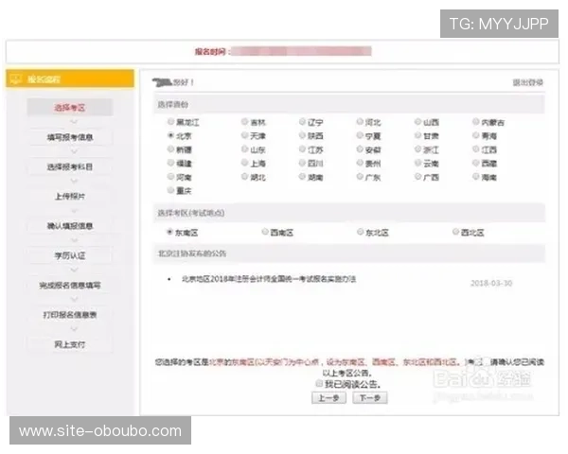Click the 上一步 button
This screenshot has width=568, height=454.
pos(328,398)
